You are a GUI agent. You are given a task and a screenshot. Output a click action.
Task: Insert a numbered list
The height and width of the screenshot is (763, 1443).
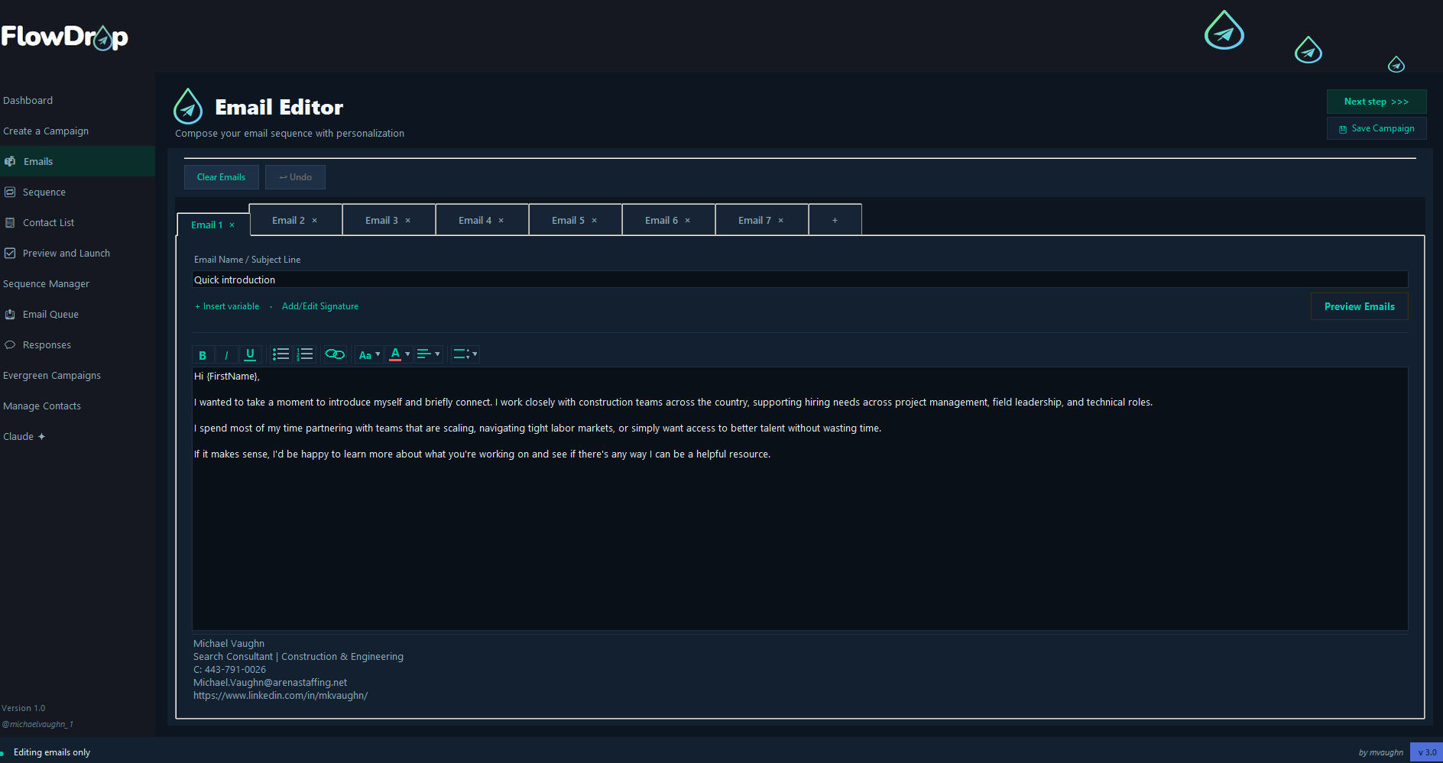tap(305, 354)
